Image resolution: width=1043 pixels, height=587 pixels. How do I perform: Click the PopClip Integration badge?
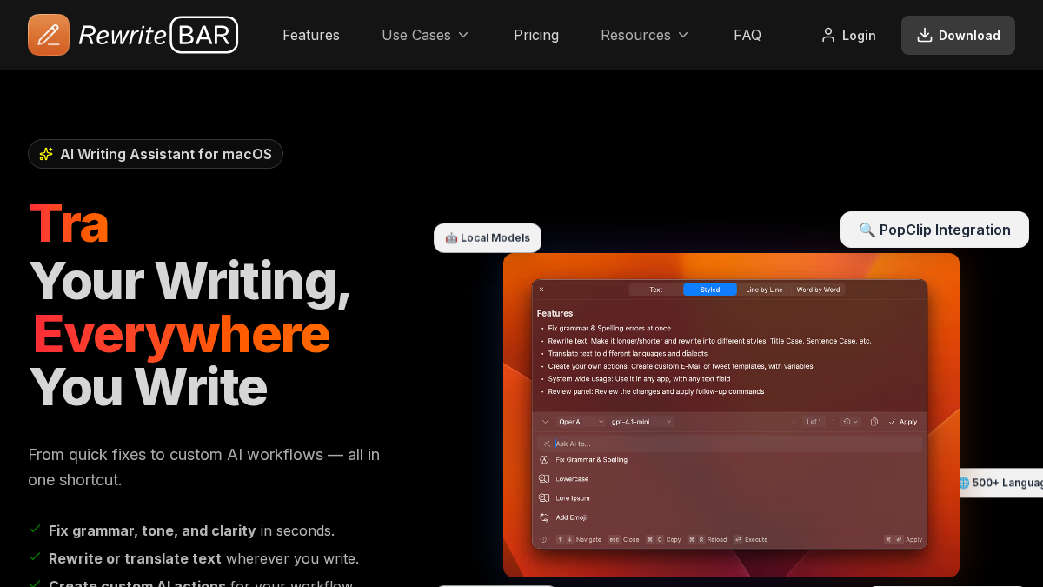click(934, 230)
